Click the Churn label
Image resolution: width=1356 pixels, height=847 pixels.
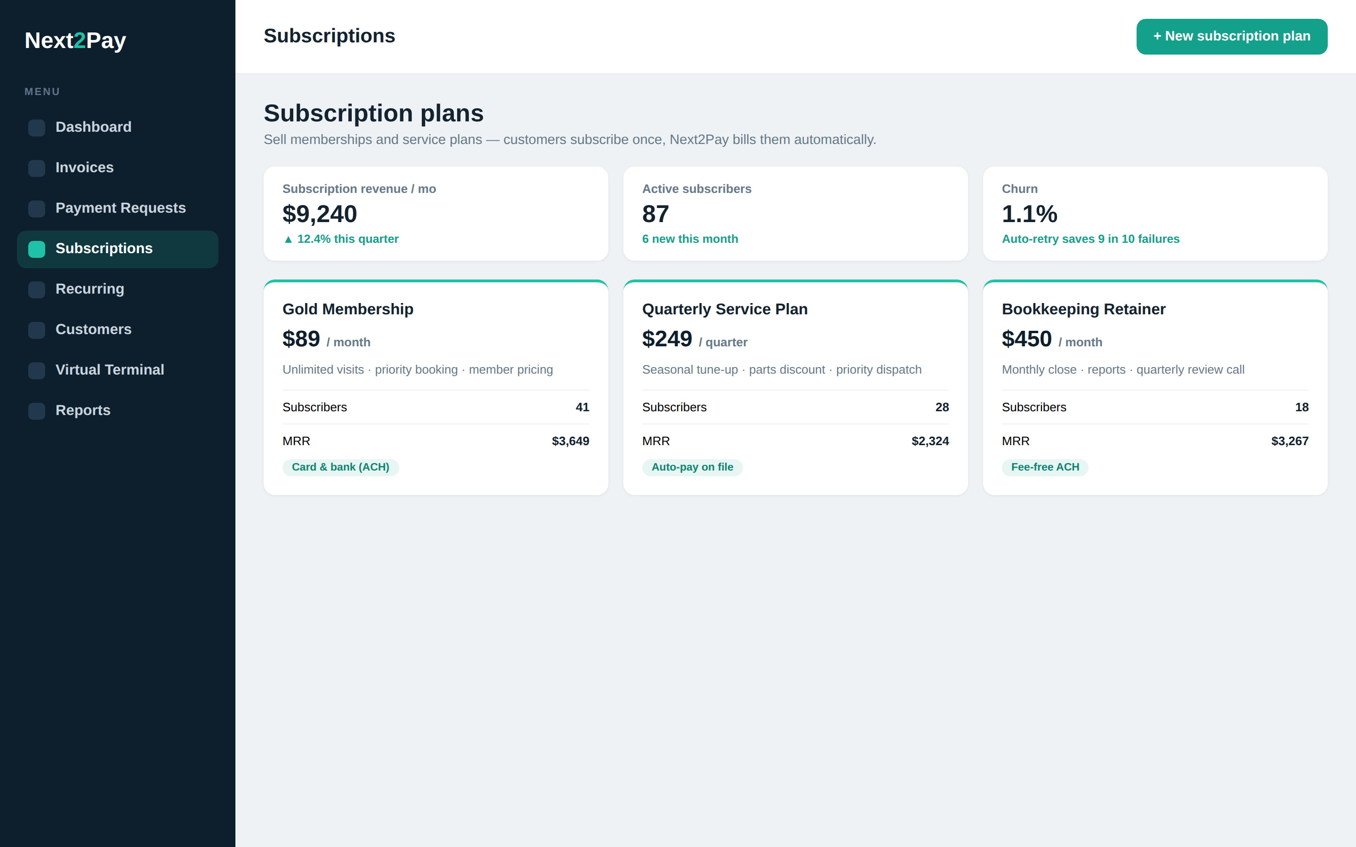(x=1020, y=189)
